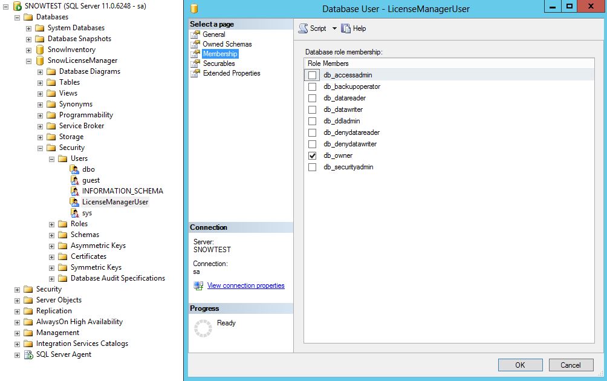Click the Cancel button
This screenshot has height=381, width=607.
point(571,365)
